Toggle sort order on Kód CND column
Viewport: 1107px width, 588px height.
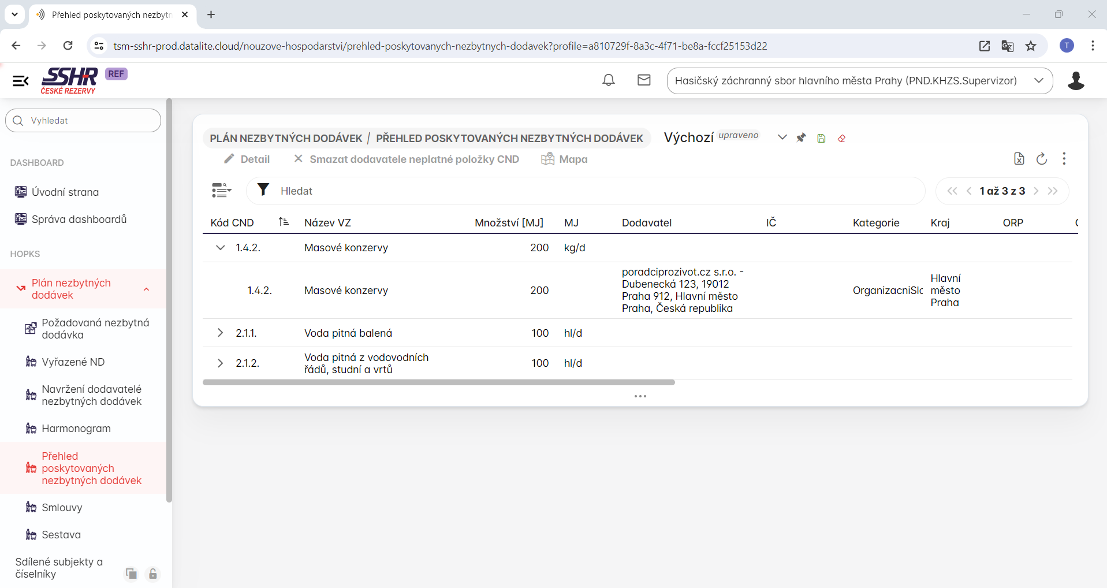[284, 222]
